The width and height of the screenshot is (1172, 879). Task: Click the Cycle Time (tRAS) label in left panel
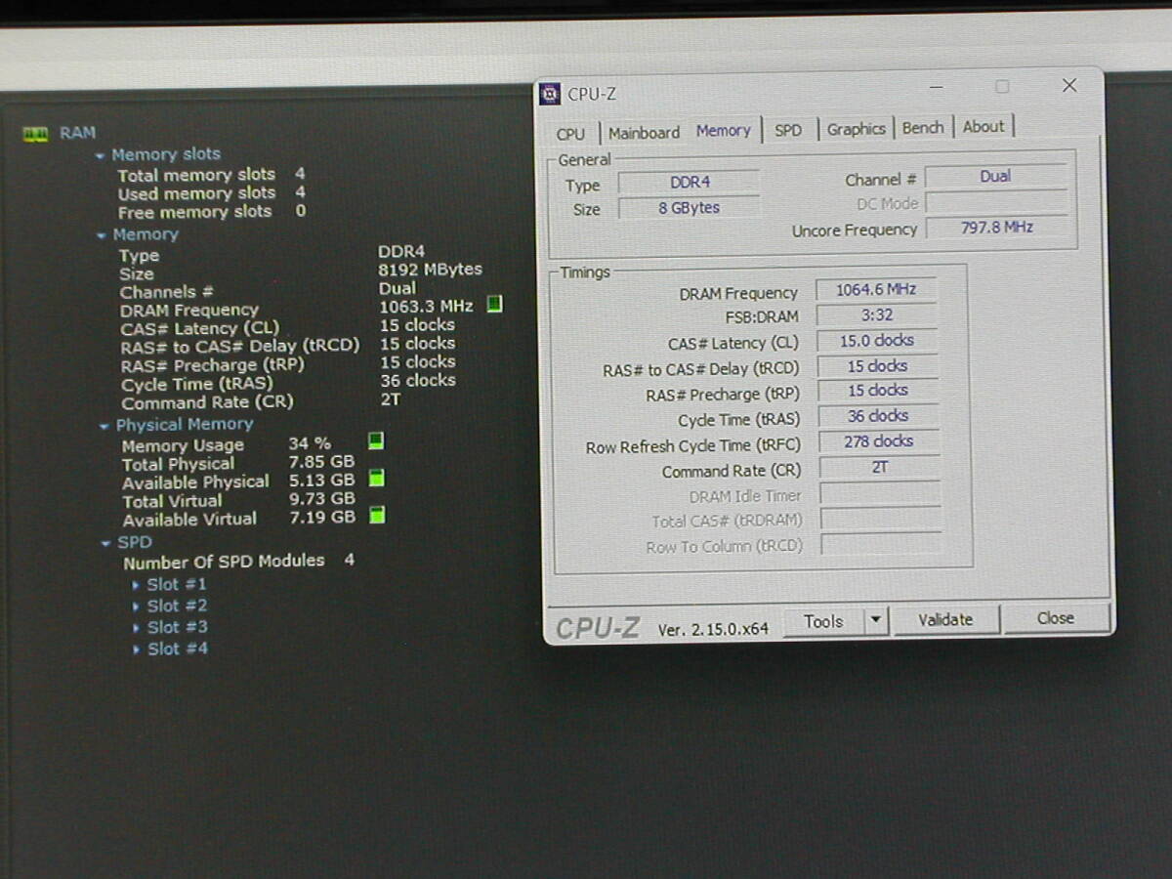pyautogui.click(x=196, y=384)
